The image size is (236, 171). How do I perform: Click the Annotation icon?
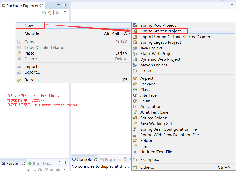pyautogui.click(x=135, y=107)
